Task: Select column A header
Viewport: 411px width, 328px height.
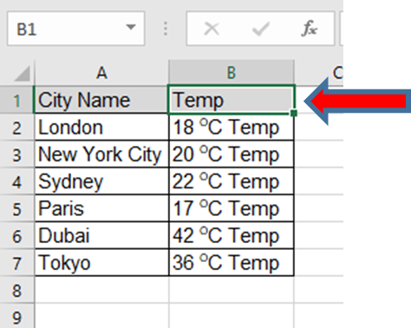Action: [101, 72]
